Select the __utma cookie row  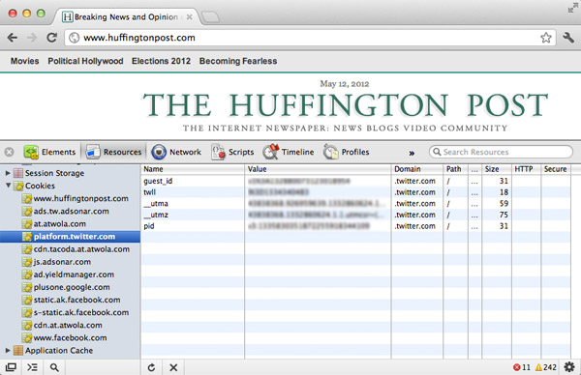click(355, 203)
